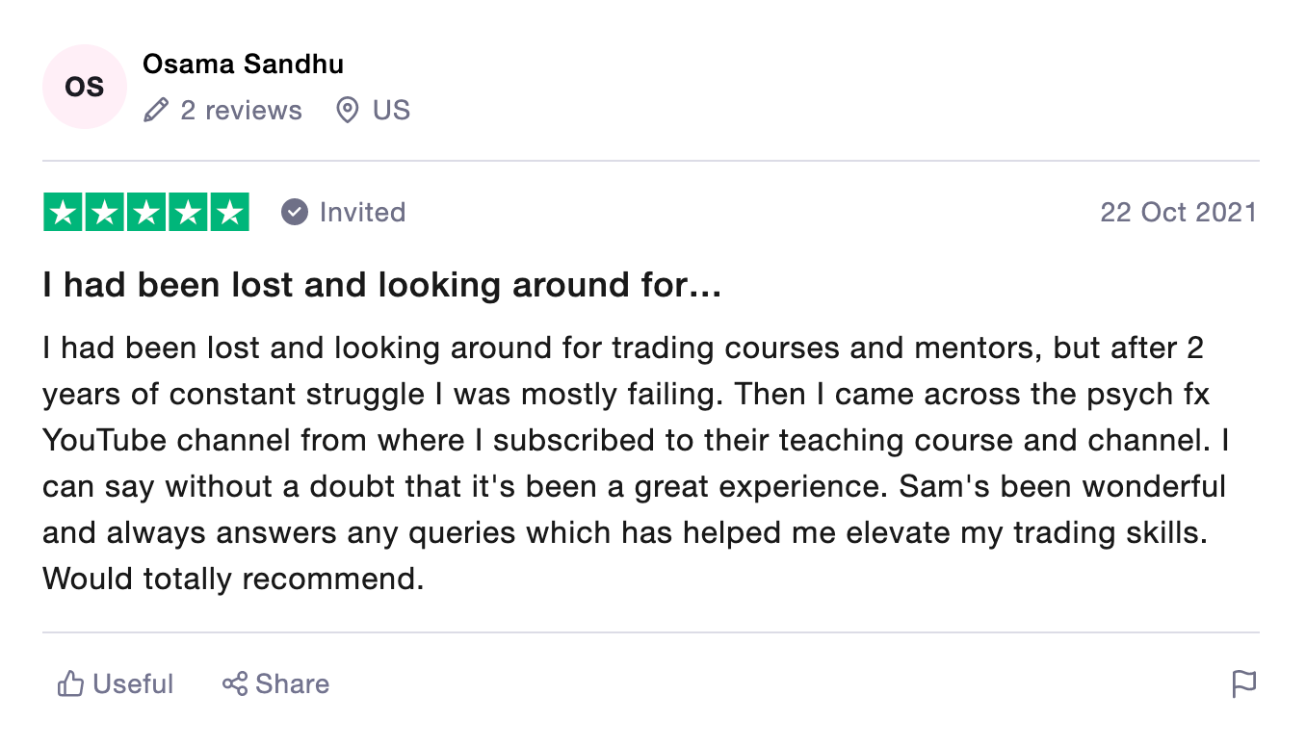Click the pencil icon beside reviews count
The image size is (1306, 747).
(x=155, y=111)
